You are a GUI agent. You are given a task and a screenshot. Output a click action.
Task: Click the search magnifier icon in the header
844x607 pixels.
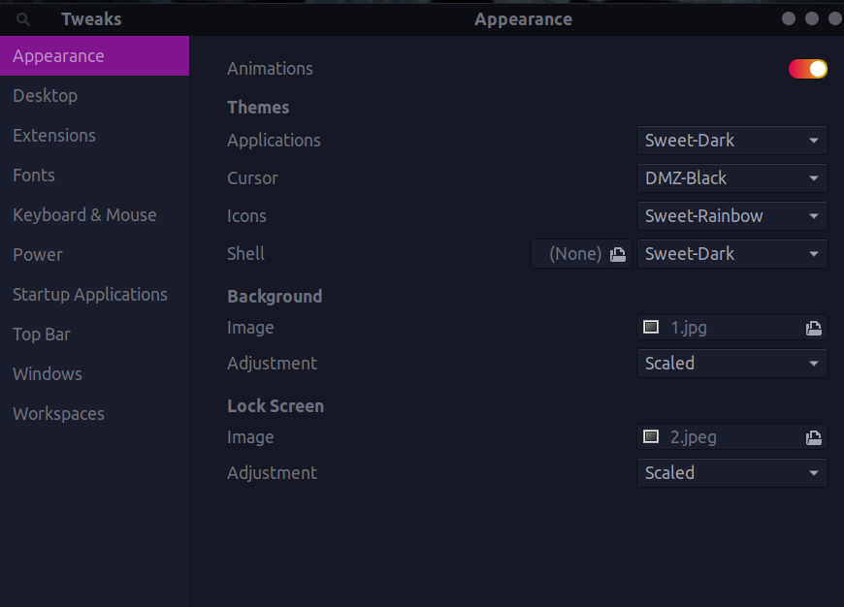pos(21,17)
